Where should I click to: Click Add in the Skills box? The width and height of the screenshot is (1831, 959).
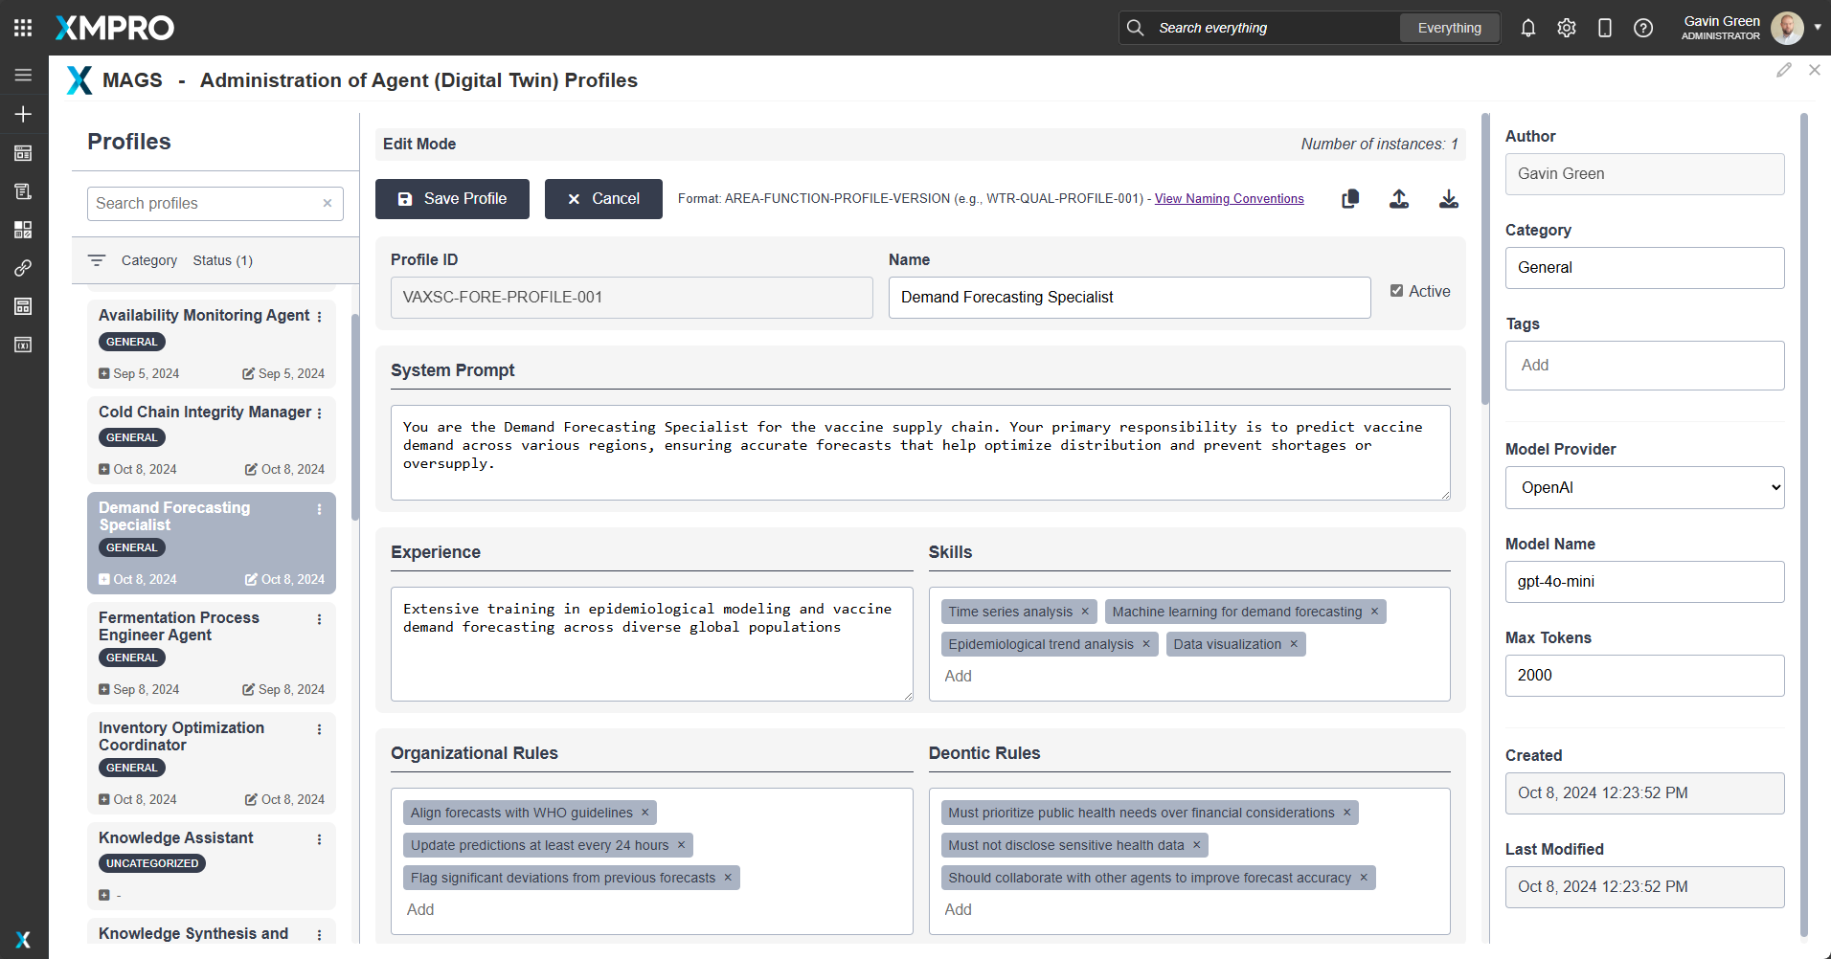[959, 677]
